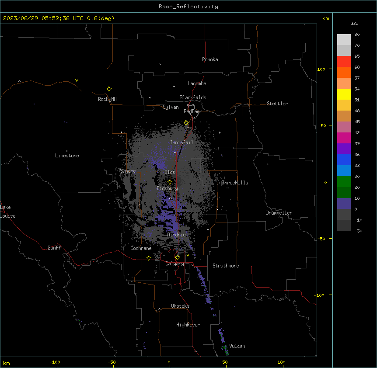Click the asterisk marker above Limestone
This screenshot has width=377, height=368.
pos(67,151)
